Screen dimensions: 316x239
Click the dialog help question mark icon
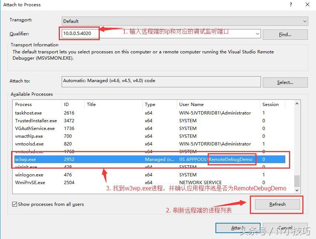291,4
